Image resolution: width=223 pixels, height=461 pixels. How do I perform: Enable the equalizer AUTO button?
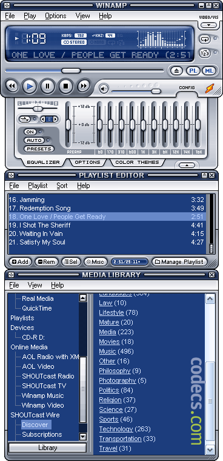click(34, 140)
